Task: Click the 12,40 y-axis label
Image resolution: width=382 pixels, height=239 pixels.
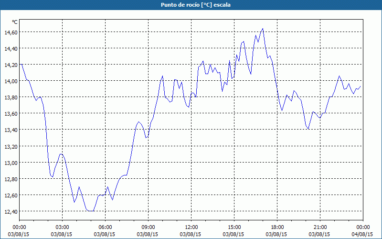Action: [x=11, y=211]
